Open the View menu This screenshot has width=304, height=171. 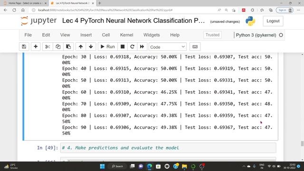pyautogui.click(x=65, y=35)
